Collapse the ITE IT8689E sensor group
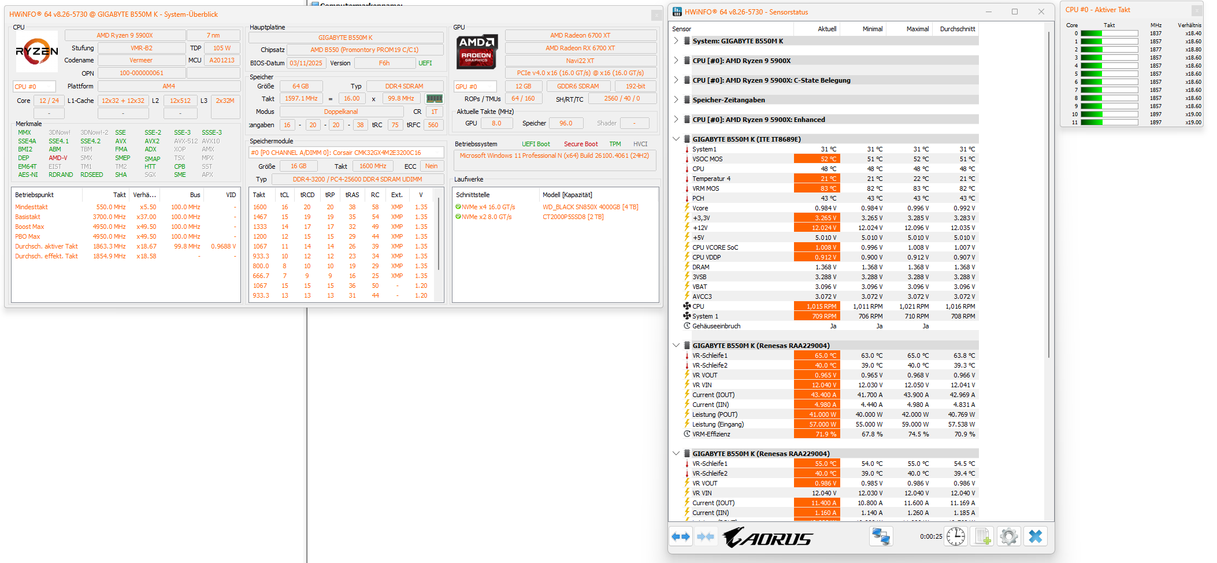Image resolution: width=1217 pixels, height=563 pixels. click(676, 139)
